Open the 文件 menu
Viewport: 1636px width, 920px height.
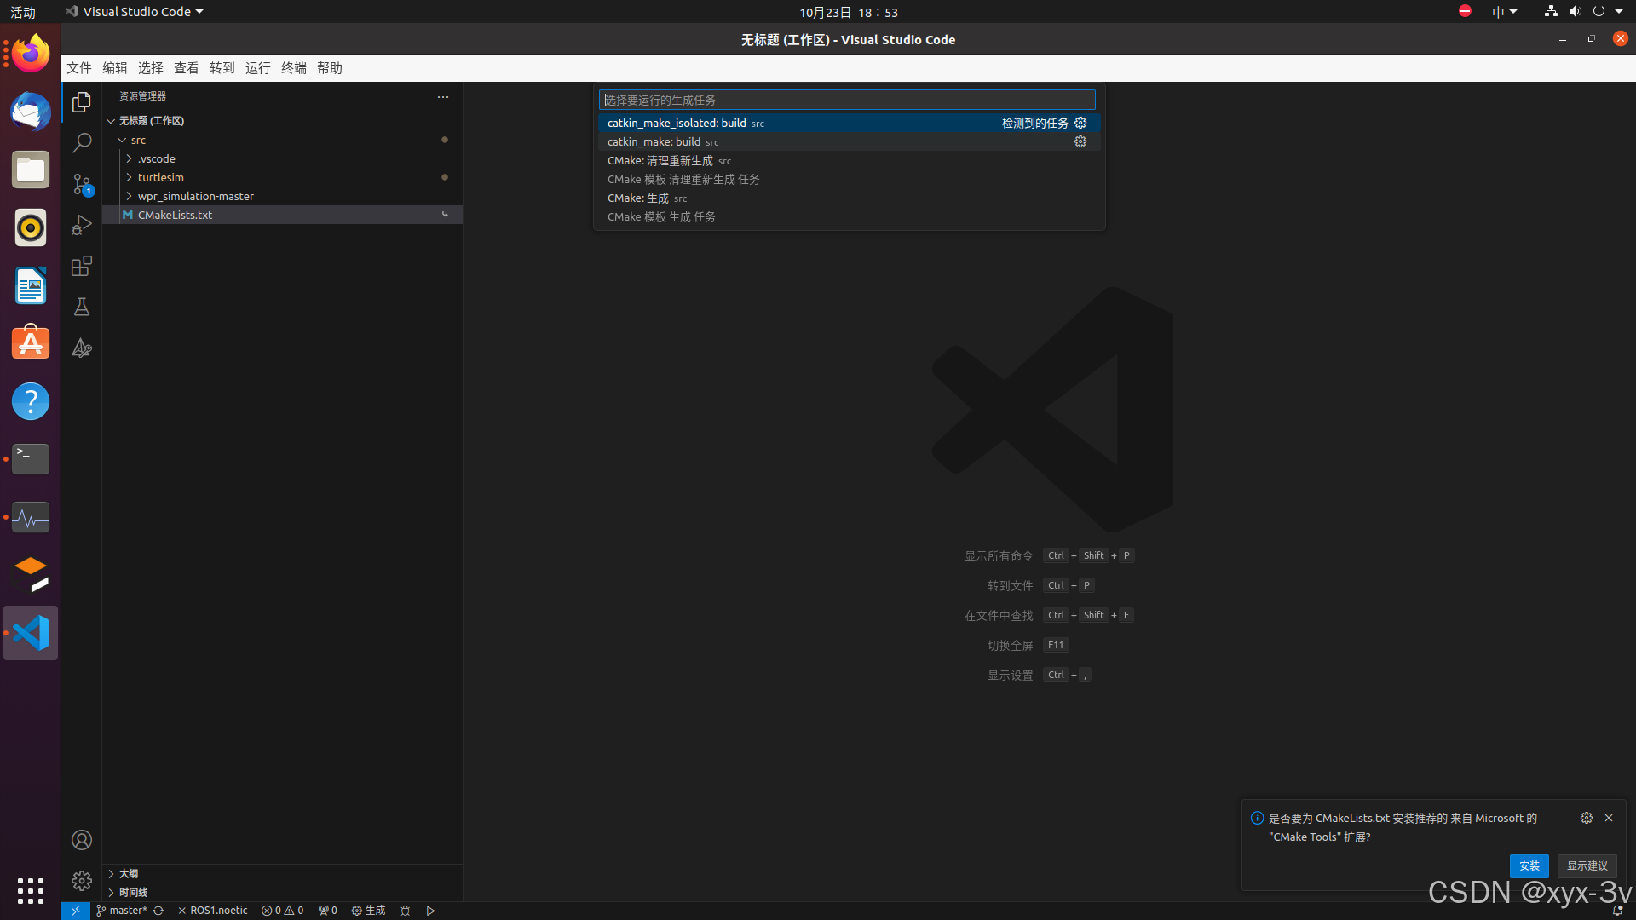[x=79, y=68]
